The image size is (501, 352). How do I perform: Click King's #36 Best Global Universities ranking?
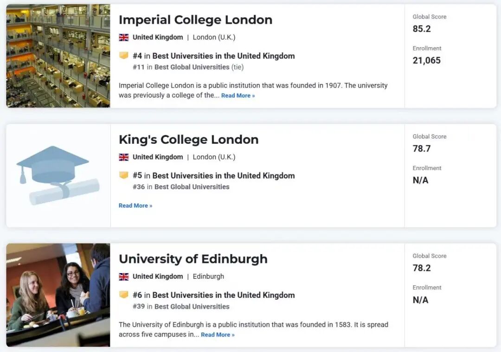(192, 187)
